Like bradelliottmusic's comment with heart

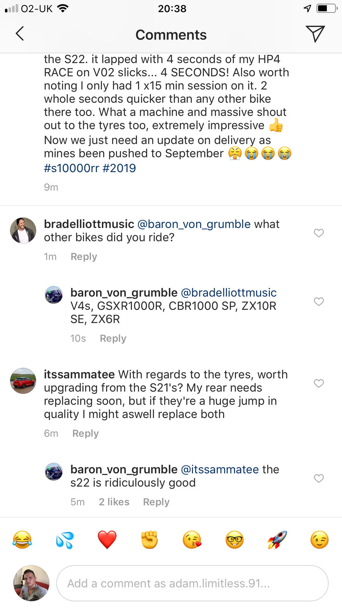(319, 233)
